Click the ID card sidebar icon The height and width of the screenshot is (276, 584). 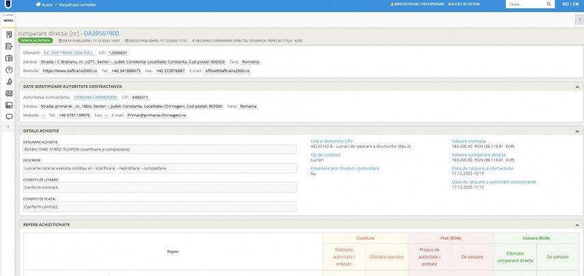[8, 93]
